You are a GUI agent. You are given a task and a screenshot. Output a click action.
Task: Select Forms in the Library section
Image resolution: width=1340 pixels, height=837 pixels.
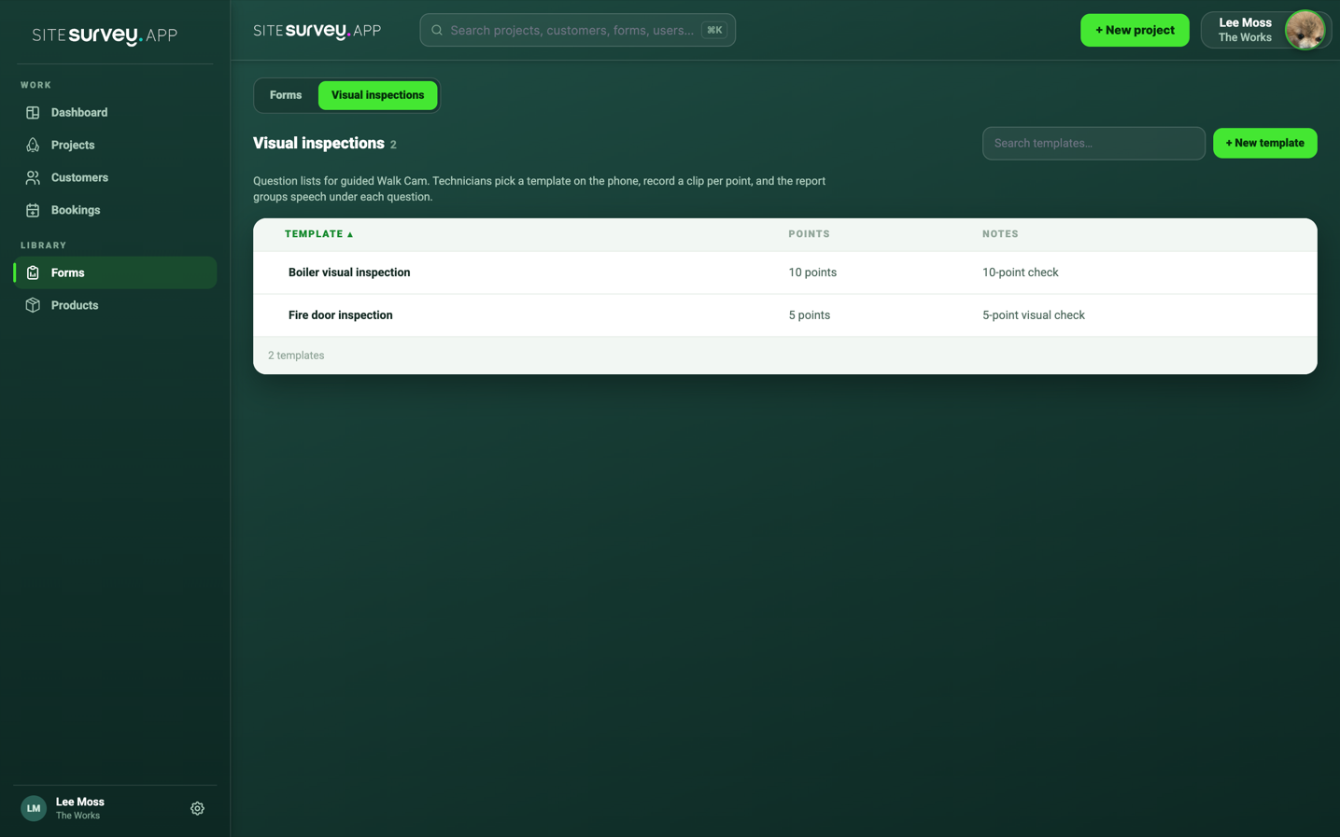(115, 272)
